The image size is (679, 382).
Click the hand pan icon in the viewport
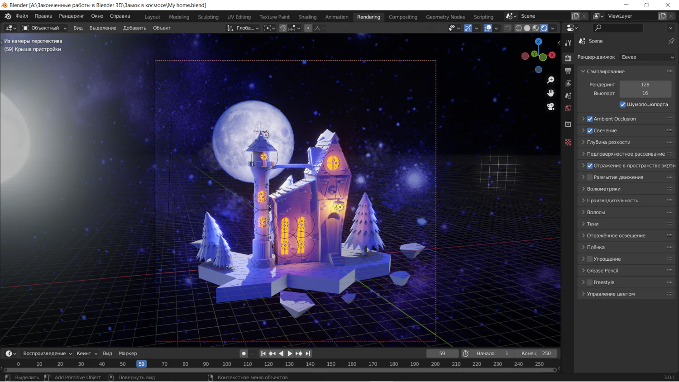coord(550,93)
